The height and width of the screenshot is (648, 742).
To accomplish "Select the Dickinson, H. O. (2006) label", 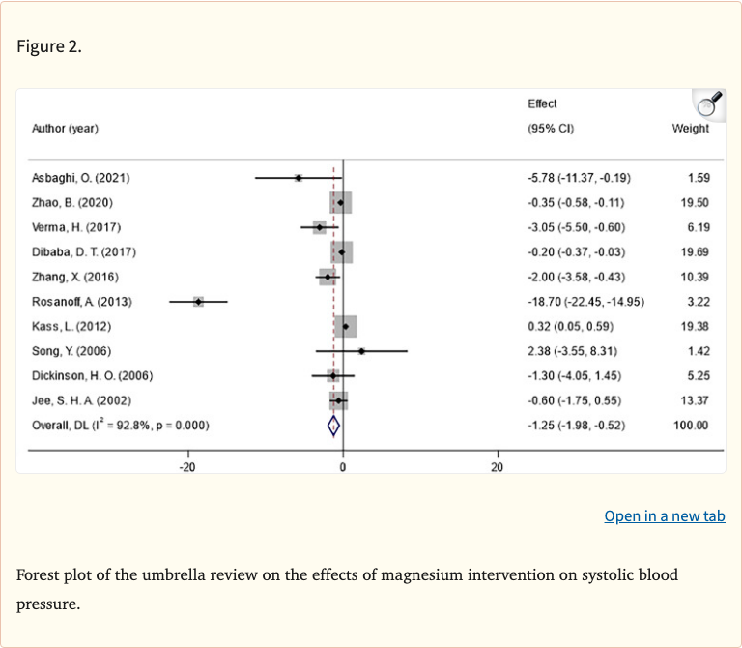I will [92, 375].
